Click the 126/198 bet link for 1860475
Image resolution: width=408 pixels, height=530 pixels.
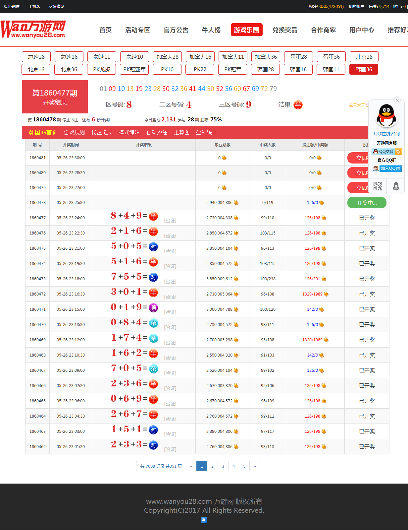(x=312, y=248)
